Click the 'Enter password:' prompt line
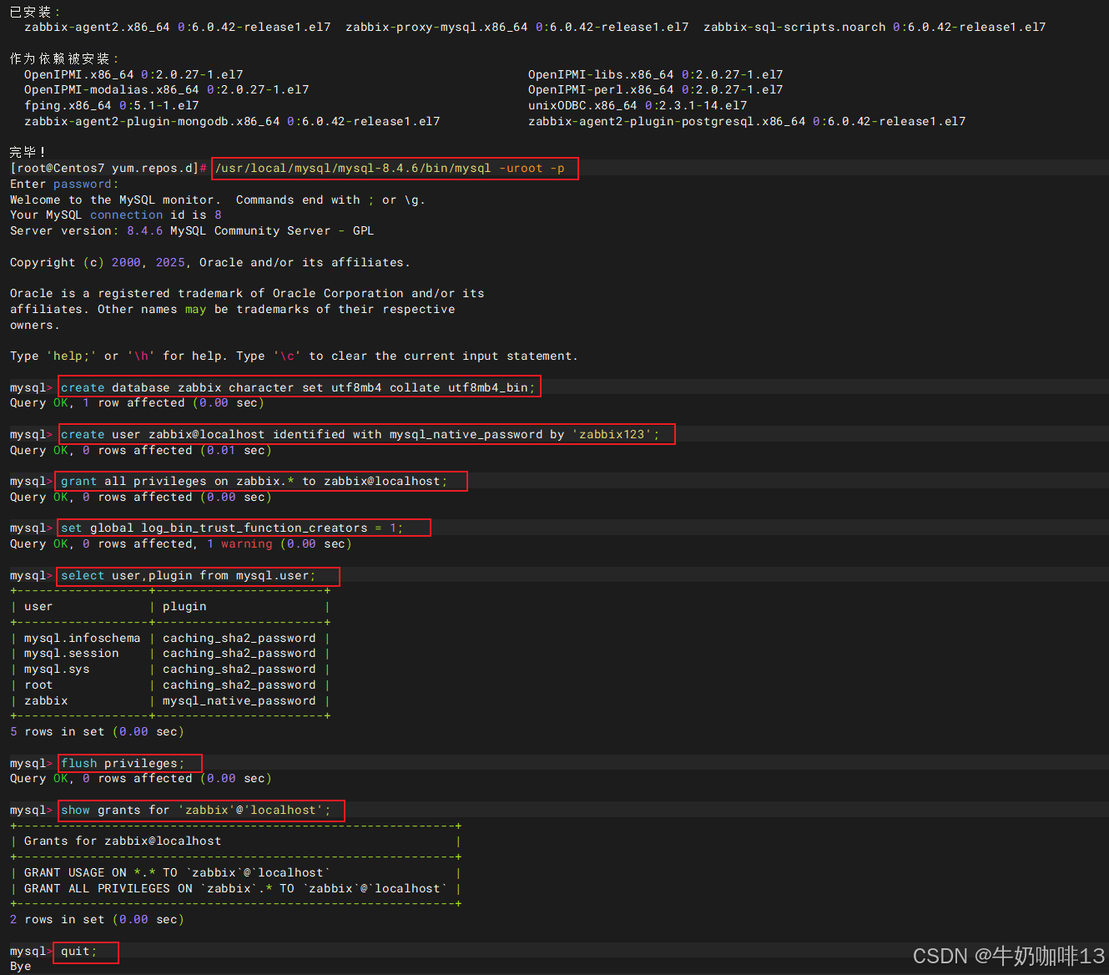Image resolution: width=1109 pixels, height=975 pixels. click(64, 184)
